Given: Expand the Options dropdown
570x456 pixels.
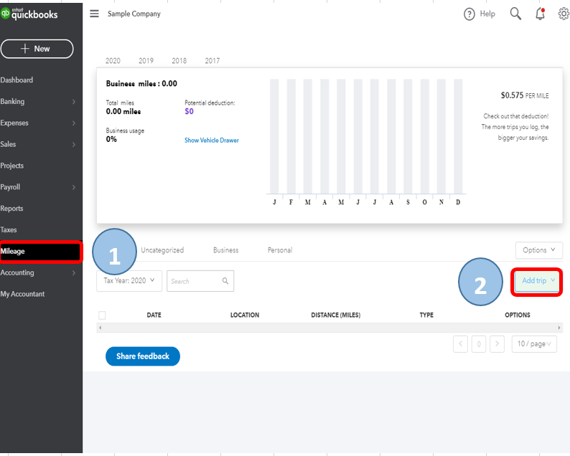Looking at the screenshot, I should (538, 250).
